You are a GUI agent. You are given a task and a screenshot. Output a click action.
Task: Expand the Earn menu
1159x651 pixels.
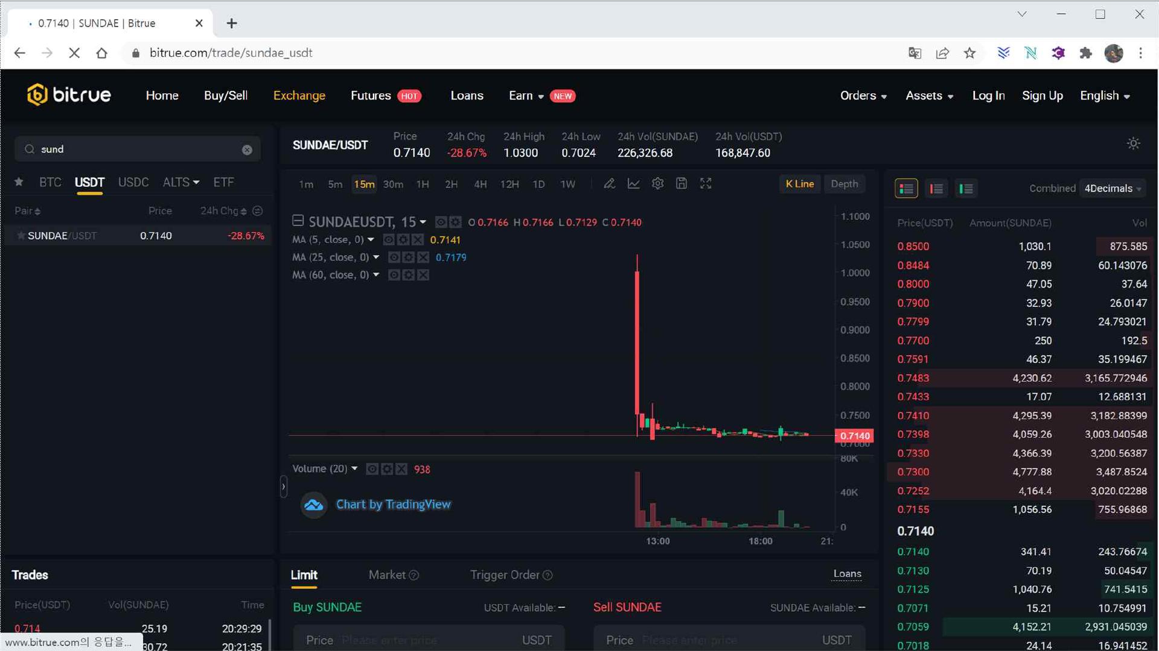[526, 96]
